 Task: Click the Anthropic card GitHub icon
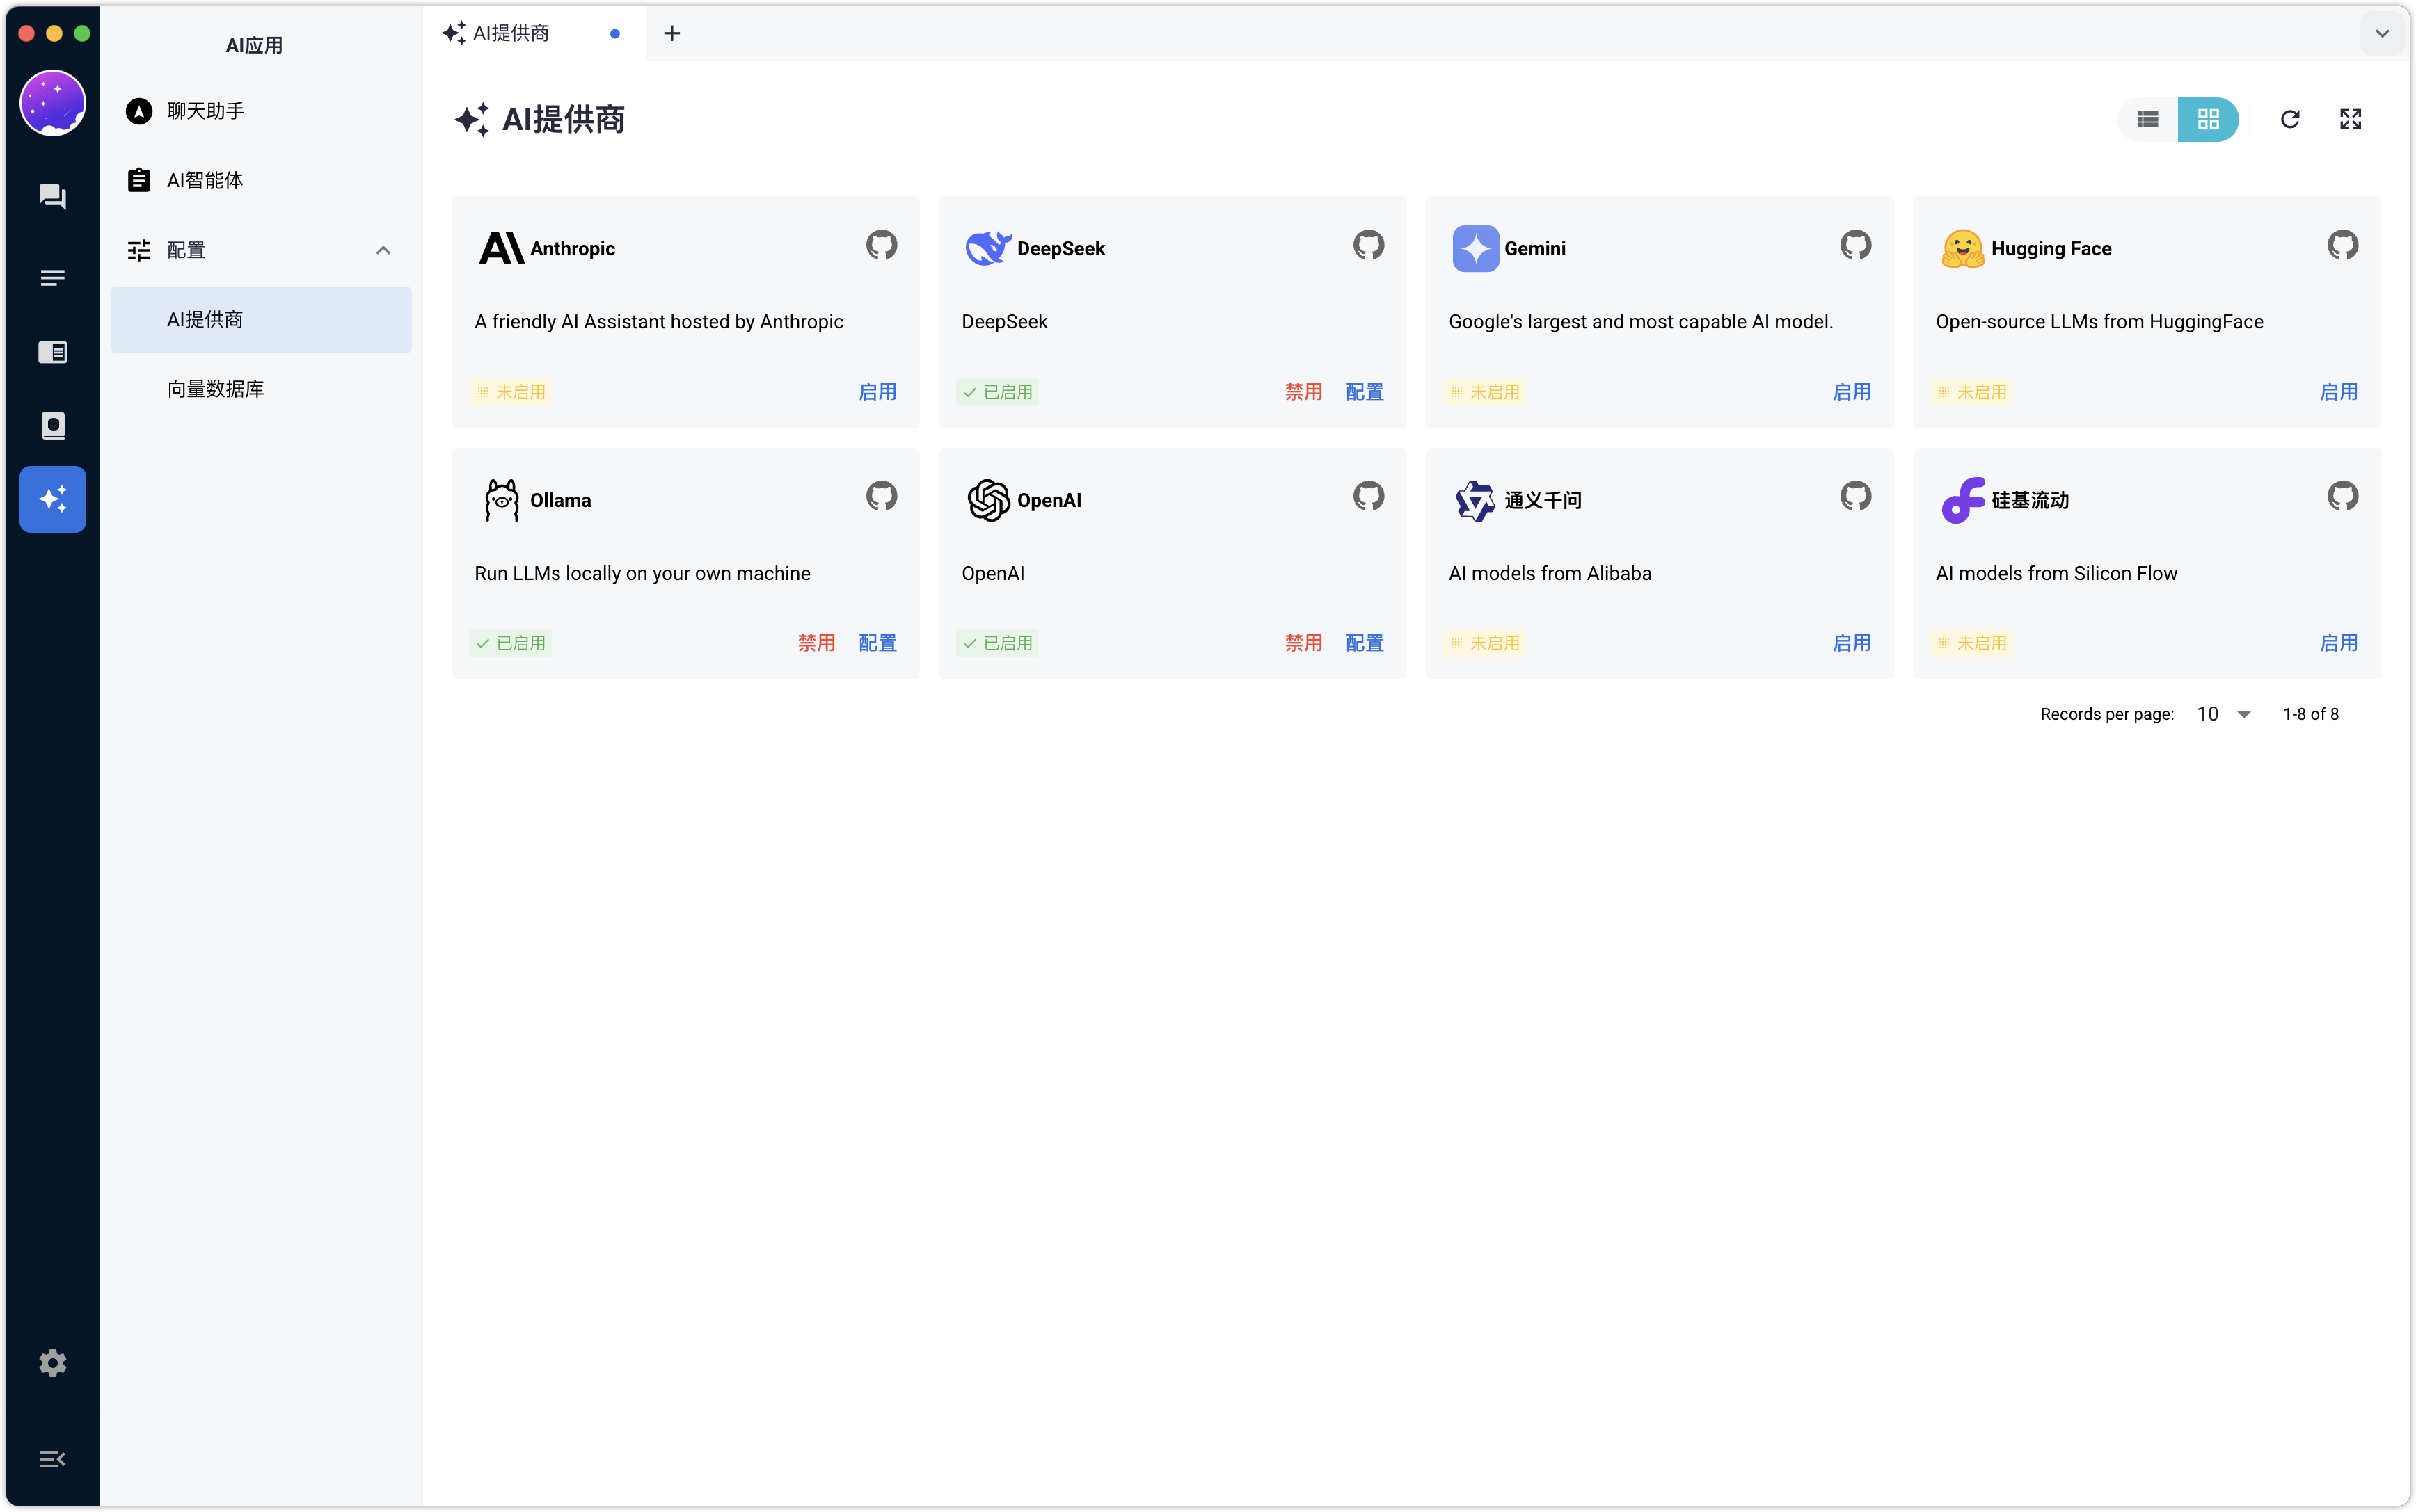tap(882, 245)
